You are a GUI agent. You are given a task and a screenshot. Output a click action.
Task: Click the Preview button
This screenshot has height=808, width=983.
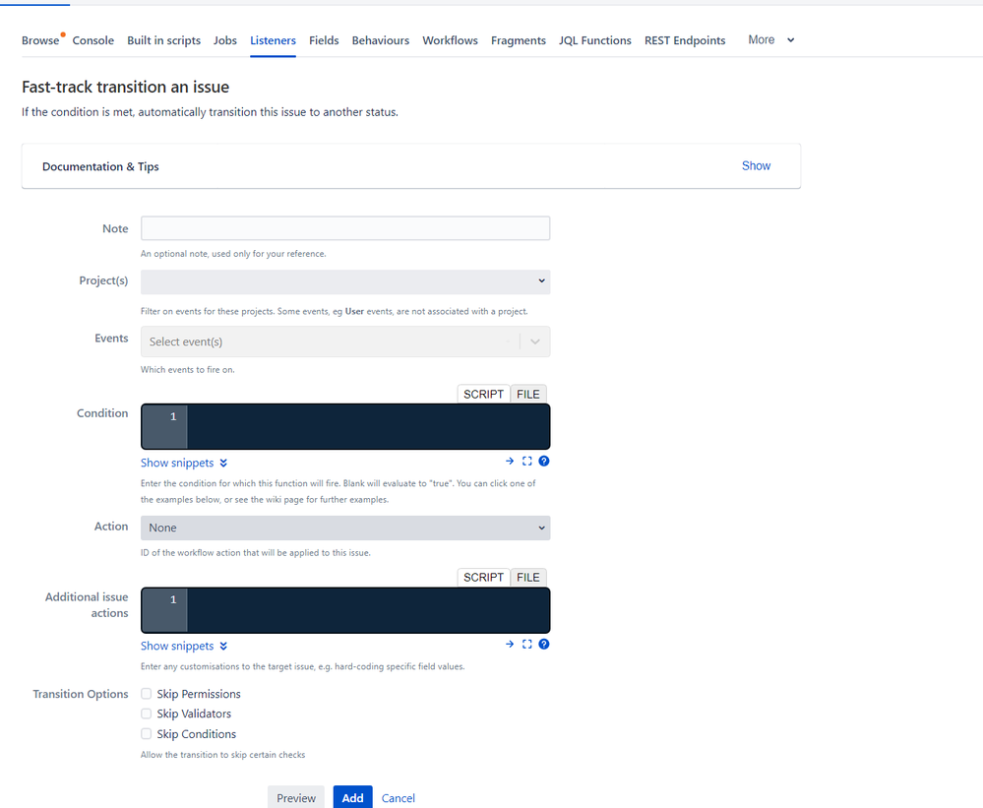[296, 797]
